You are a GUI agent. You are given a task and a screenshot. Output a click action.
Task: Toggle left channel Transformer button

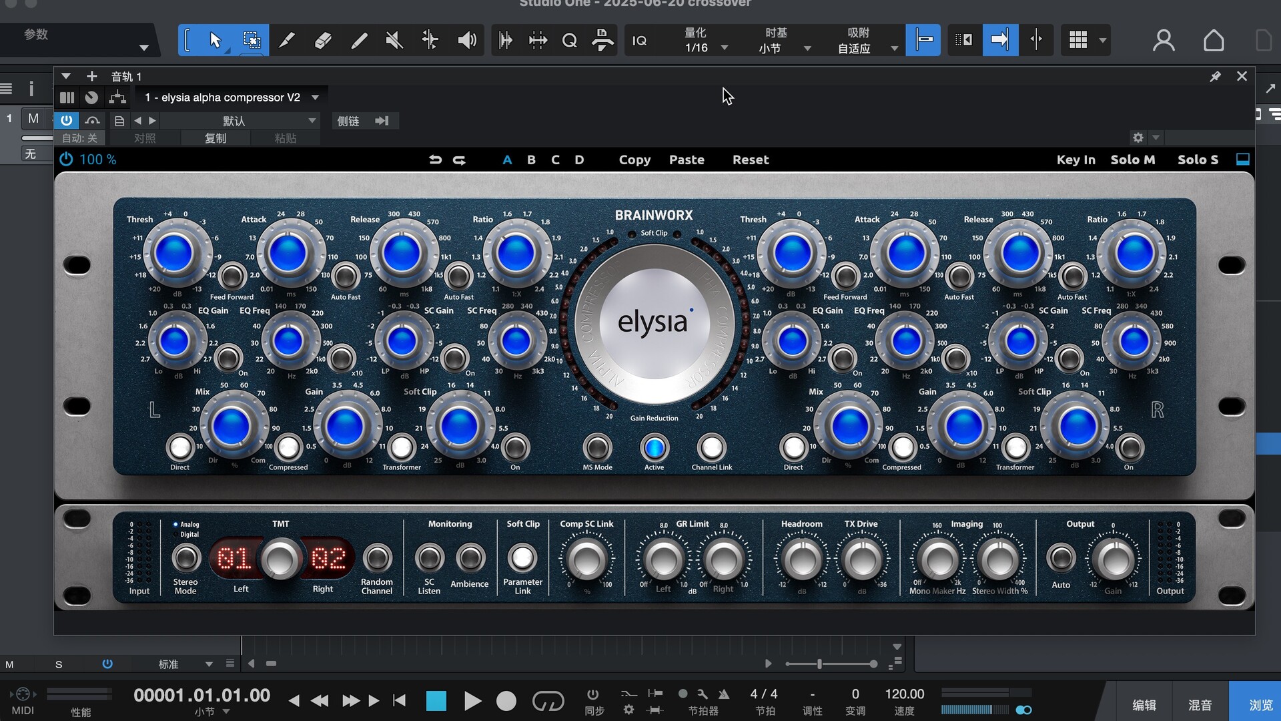click(x=401, y=447)
